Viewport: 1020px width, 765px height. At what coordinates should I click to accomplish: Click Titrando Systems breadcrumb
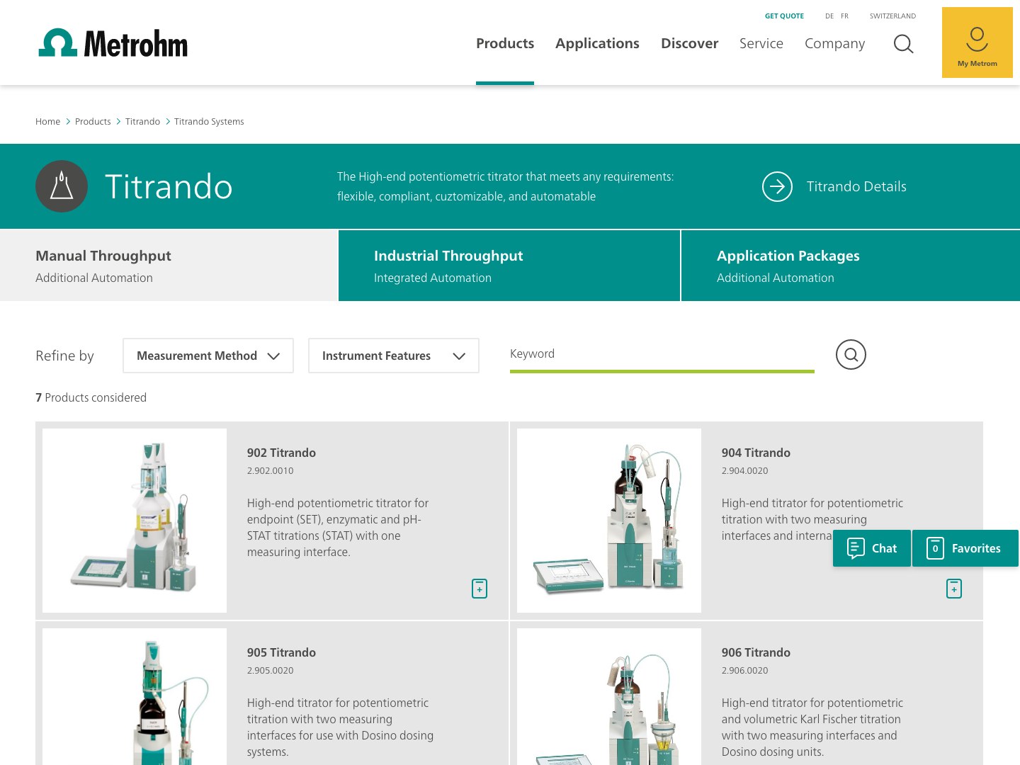209,122
